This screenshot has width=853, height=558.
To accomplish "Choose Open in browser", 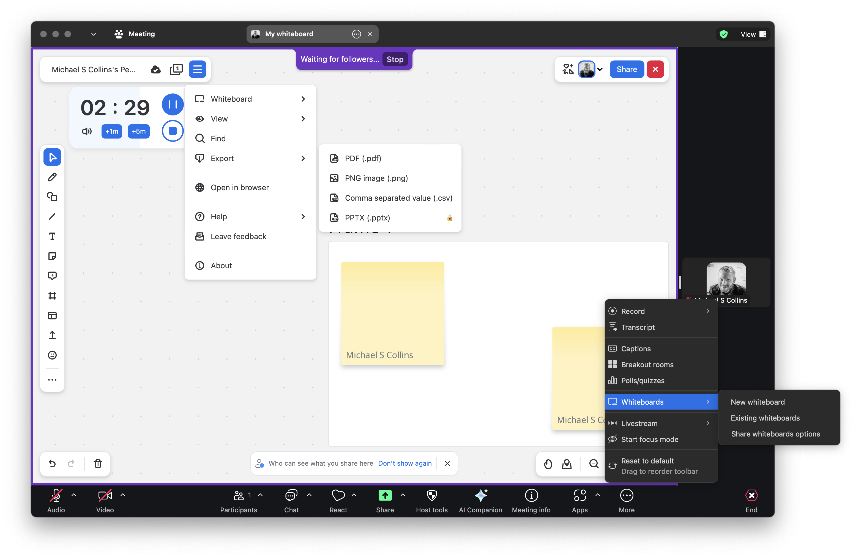I will tap(250, 187).
